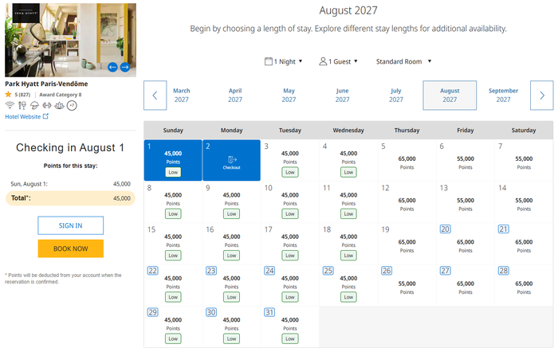The image size is (558, 352).
Task: Click the gold star rating icon
Action: [8, 94]
